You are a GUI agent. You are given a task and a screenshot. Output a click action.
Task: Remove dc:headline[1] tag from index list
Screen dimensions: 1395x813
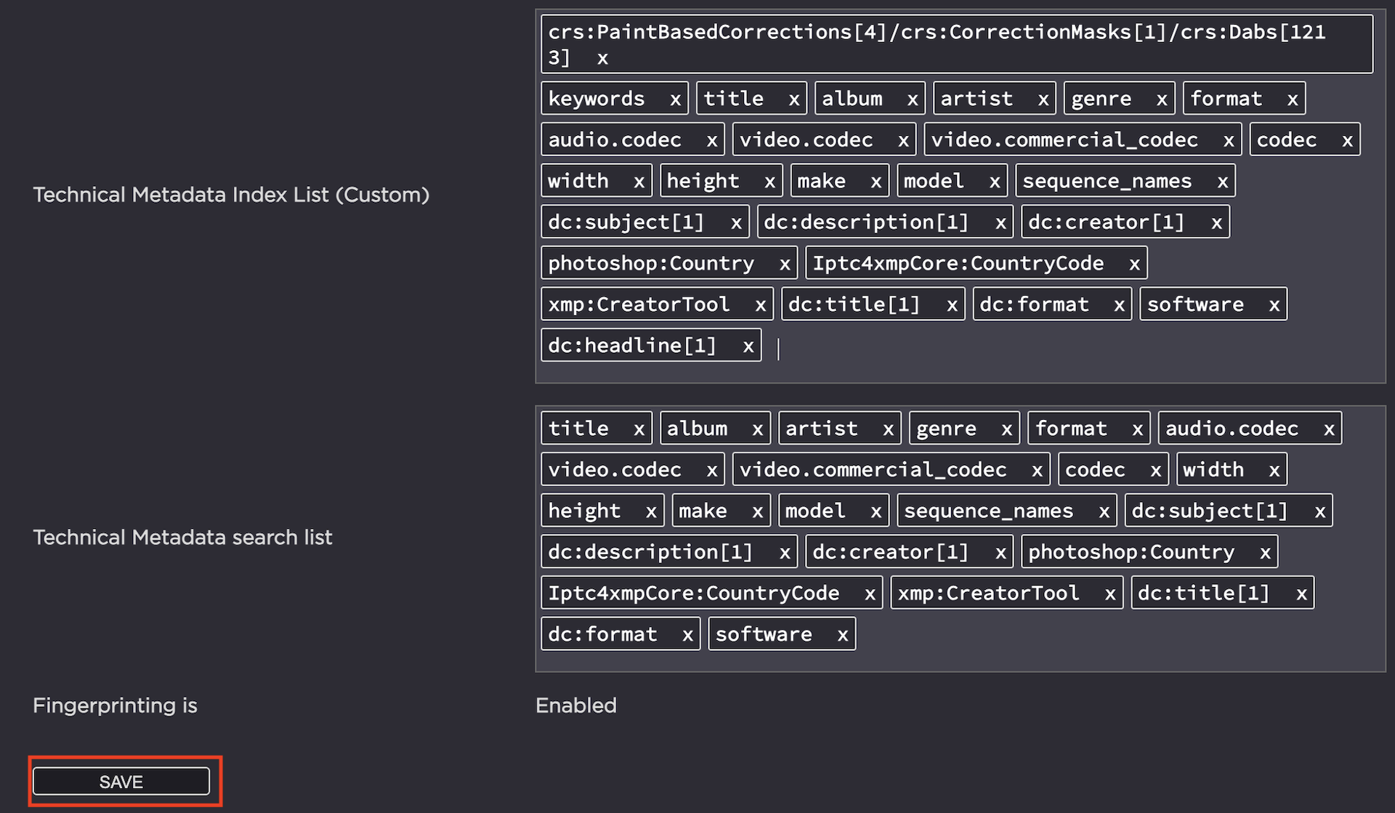748,347
